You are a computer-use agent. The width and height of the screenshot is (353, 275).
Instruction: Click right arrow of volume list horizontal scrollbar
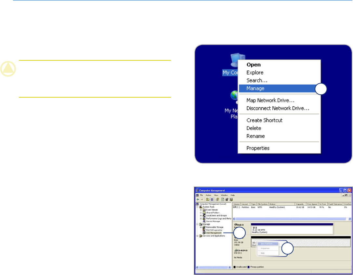pyautogui.click(x=350, y=219)
